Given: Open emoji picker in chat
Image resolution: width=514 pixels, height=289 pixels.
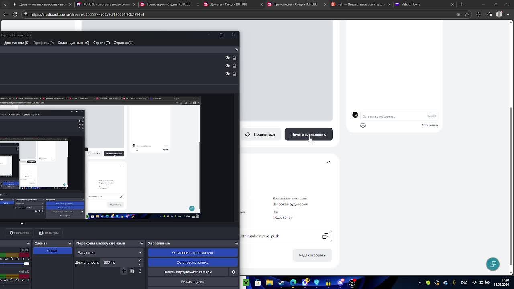Looking at the screenshot, I should coord(363,126).
